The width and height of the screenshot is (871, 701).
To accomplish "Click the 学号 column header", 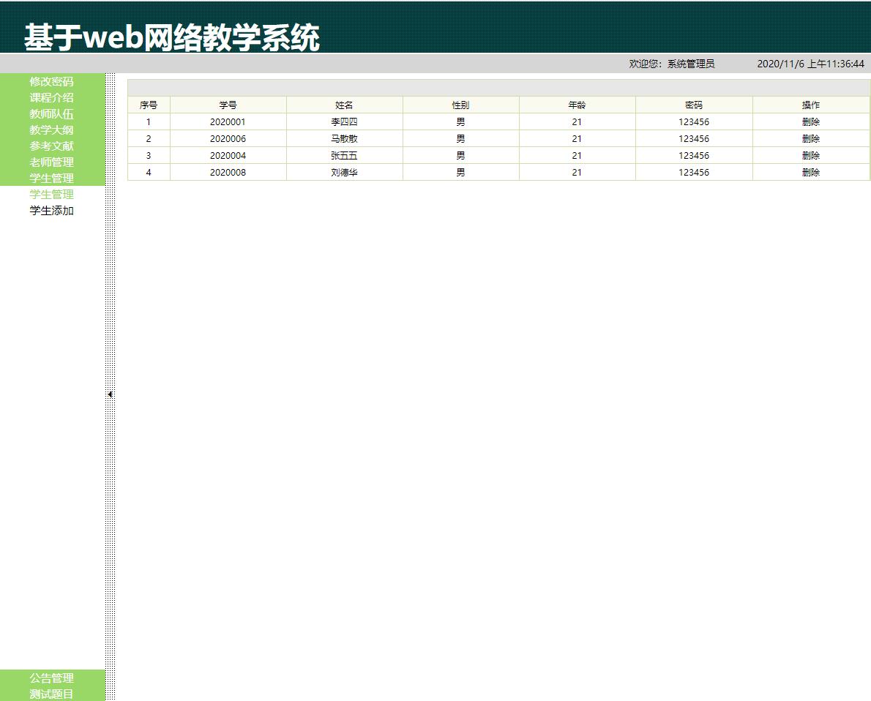I will [228, 105].
